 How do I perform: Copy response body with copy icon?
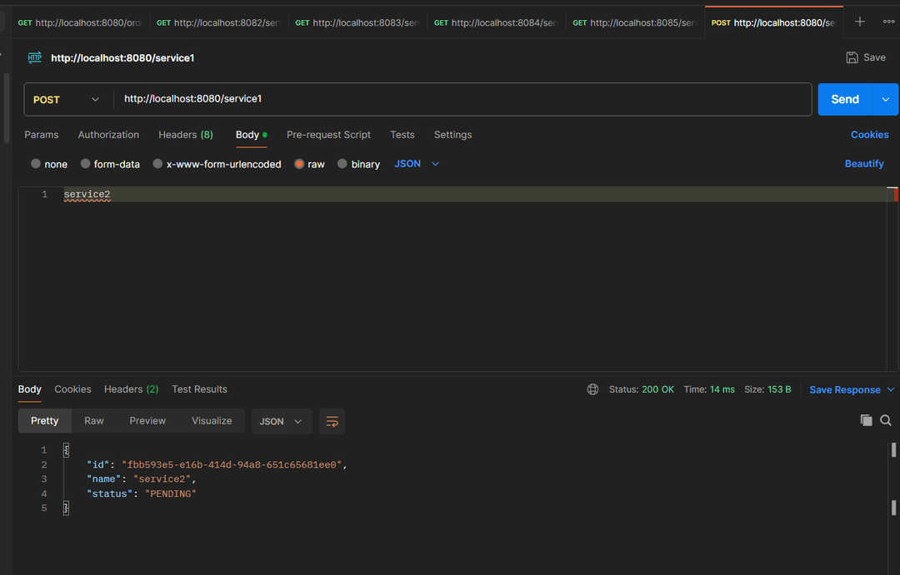click(x=867, y=421)
